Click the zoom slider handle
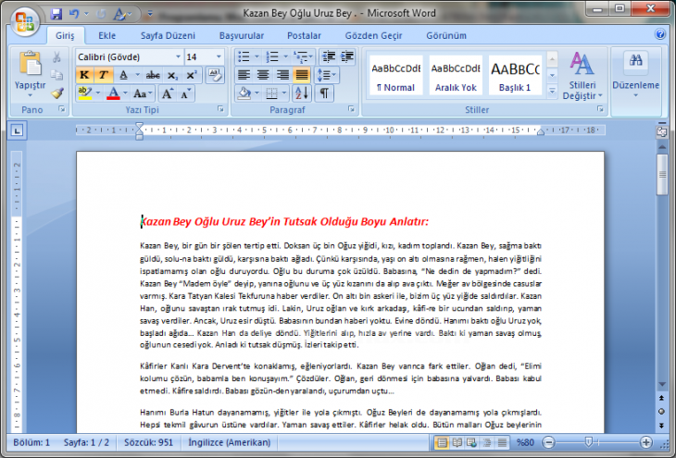Screen dimensions: 676x458 588,442
